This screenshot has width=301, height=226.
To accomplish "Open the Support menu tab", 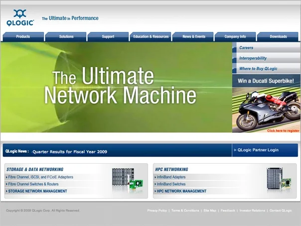I will click(x=108, y=36).
